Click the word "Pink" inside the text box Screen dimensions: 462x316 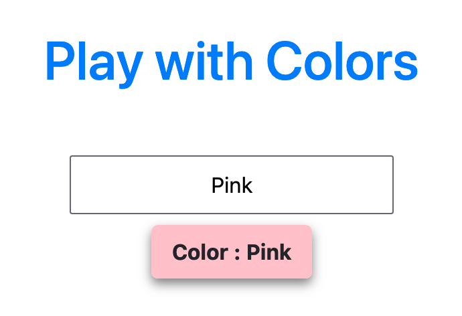click(x=232, y=185)
